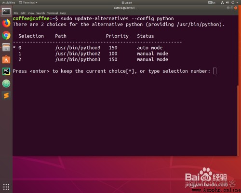Launch Sublime Text from the dock
This screenshot has width=241, height=193.
click(6, 96)
